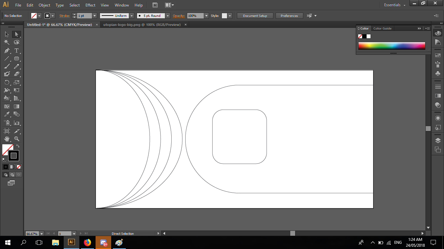Set paint mode to Color
Viewport: 444px width, 249px height.
(6, 167)
